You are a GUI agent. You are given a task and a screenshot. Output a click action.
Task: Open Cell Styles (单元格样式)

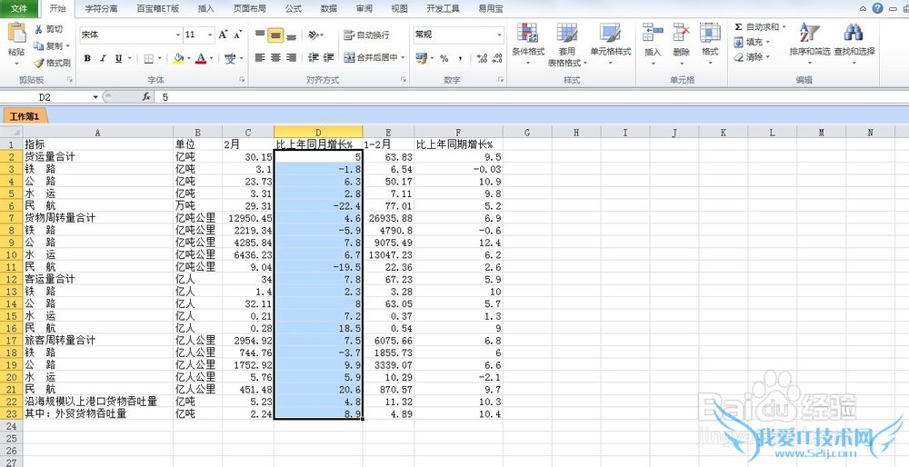[x=611, y=44]
